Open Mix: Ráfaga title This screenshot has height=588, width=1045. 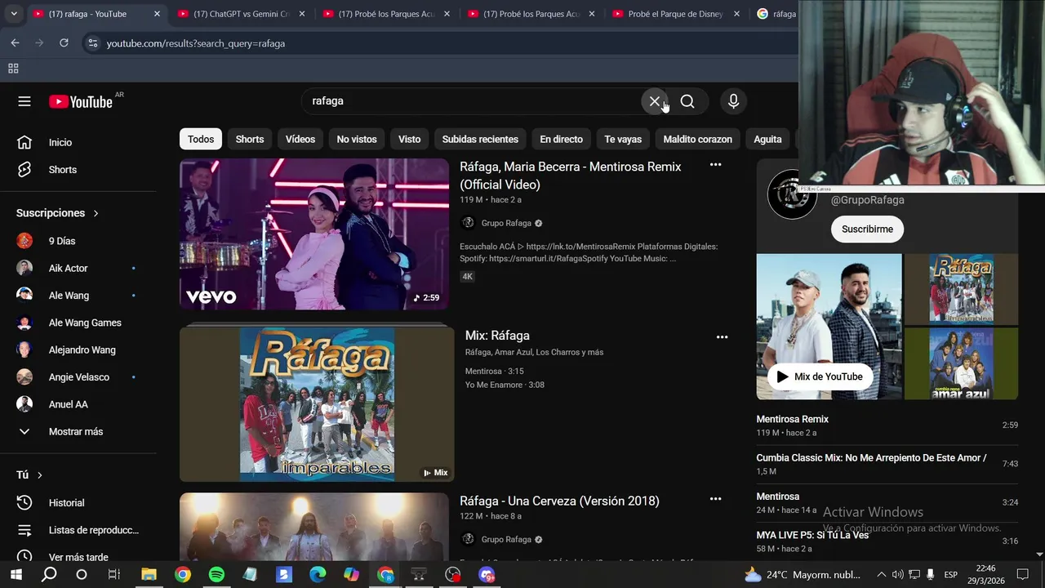pos(497,336)
